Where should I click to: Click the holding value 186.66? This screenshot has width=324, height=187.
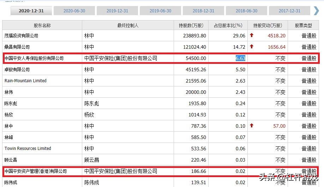199,171
